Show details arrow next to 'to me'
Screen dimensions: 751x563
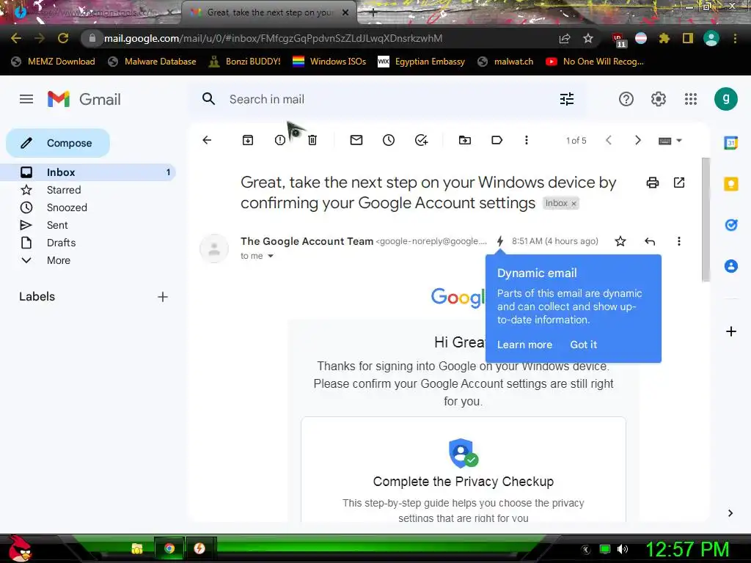(271, 256)
